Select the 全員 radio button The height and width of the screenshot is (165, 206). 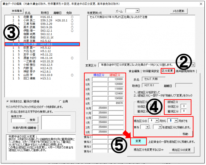[x=60, y=101]
